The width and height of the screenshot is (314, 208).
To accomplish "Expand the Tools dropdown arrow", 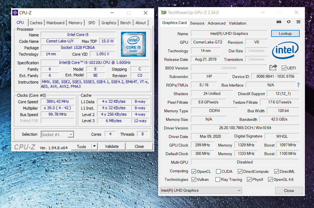I will (94, 147).
